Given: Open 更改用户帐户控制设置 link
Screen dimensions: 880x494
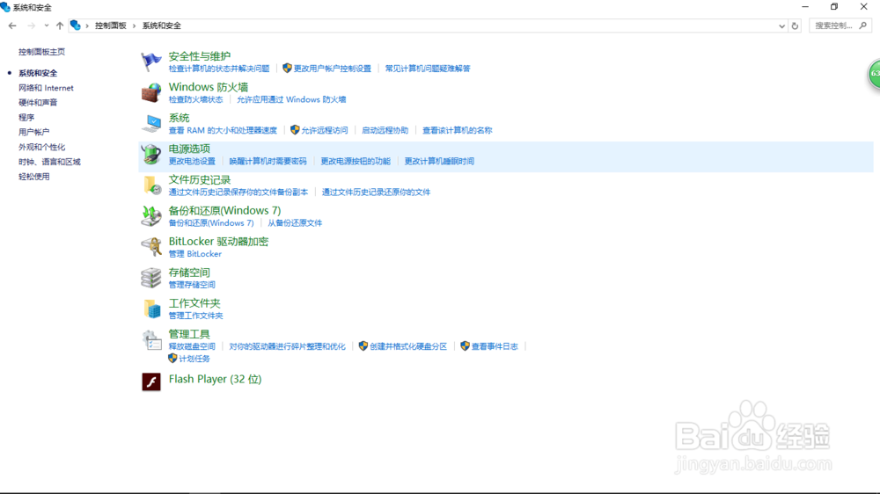Looking at the screenshot, I should click(333, 69).
